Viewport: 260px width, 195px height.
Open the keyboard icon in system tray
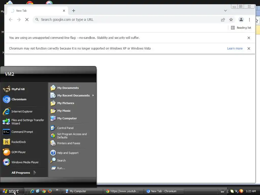pos(222,191)
